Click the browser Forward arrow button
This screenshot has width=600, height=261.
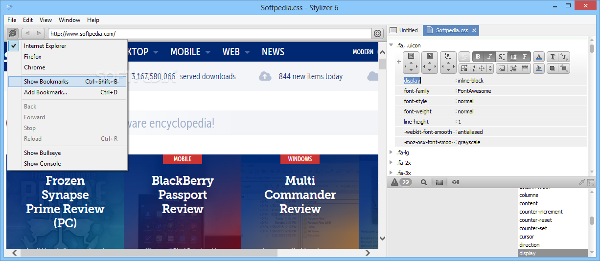39,33
